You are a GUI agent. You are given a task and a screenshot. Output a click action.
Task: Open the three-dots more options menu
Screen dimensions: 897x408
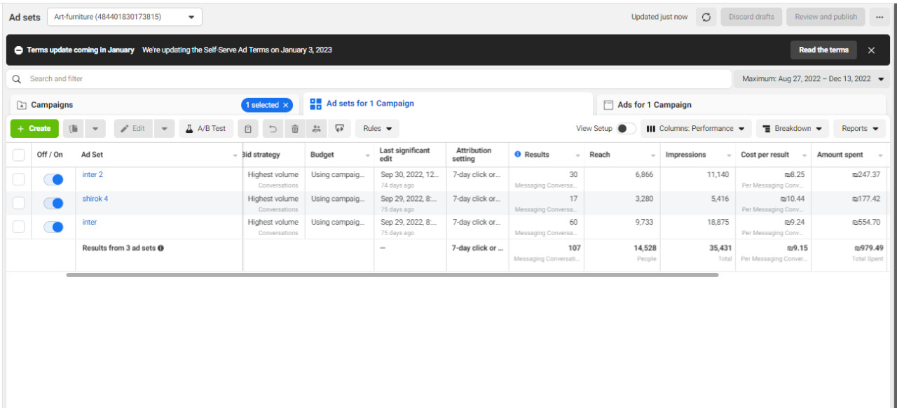pyautogui.click(x=879, y=17)
